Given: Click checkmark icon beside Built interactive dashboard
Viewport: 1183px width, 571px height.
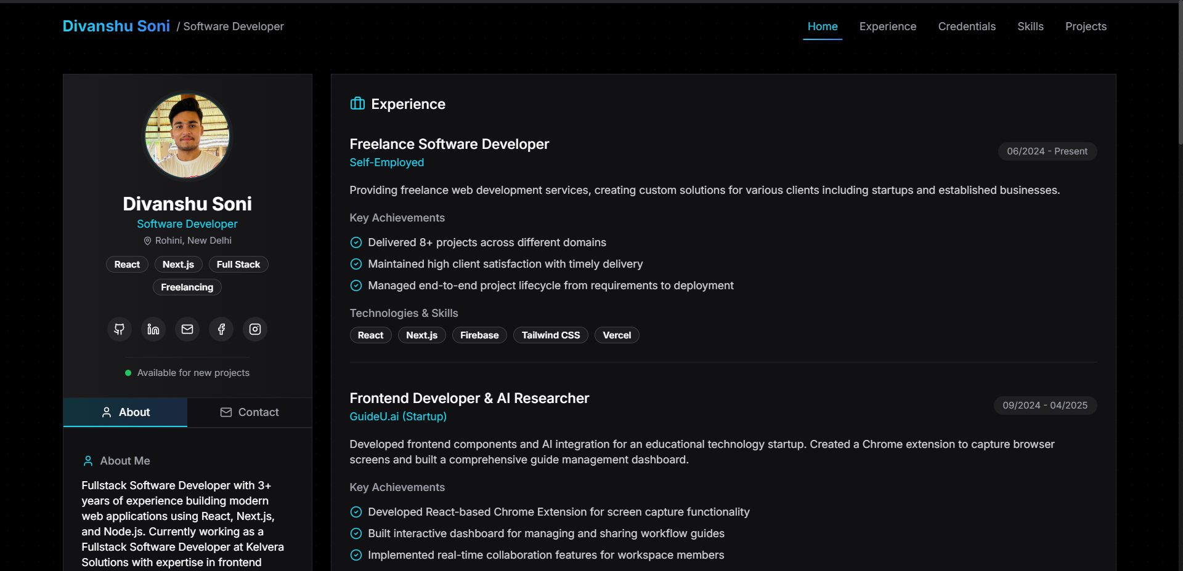Looking at the screenshot, I should pyautogui.click(x=356, y=533).
